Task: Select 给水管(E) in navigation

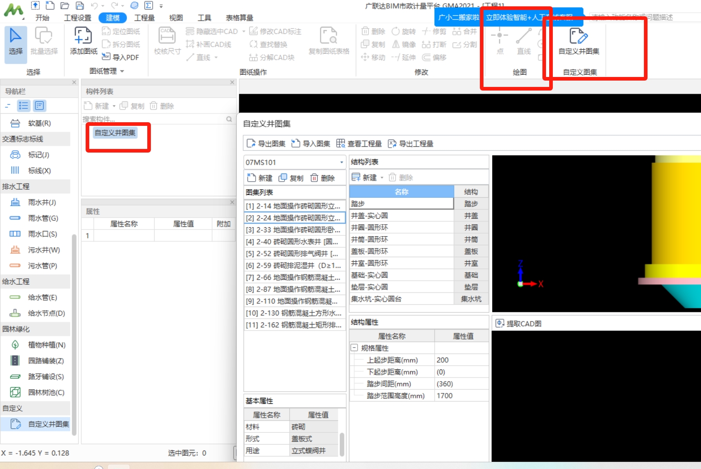Action: [x=36, y=297]
